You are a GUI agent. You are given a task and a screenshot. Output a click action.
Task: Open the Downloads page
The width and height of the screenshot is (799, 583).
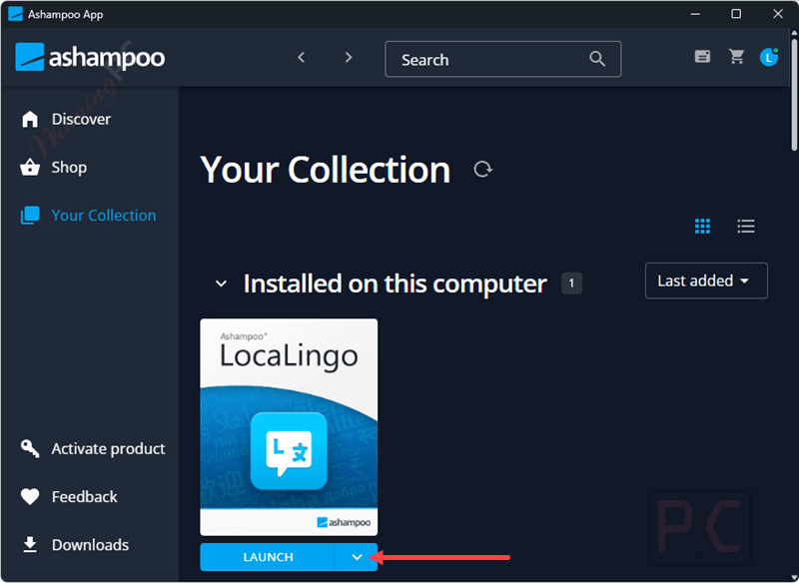pyautogui.click(x=76, y=545)
